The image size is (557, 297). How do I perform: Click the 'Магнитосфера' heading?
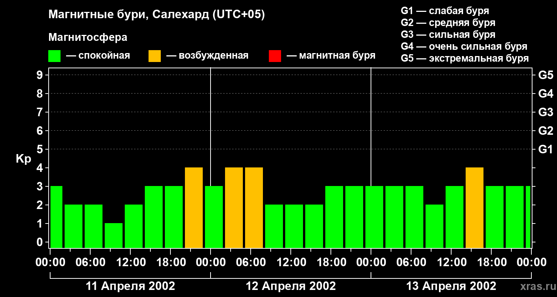pos(88,37)
